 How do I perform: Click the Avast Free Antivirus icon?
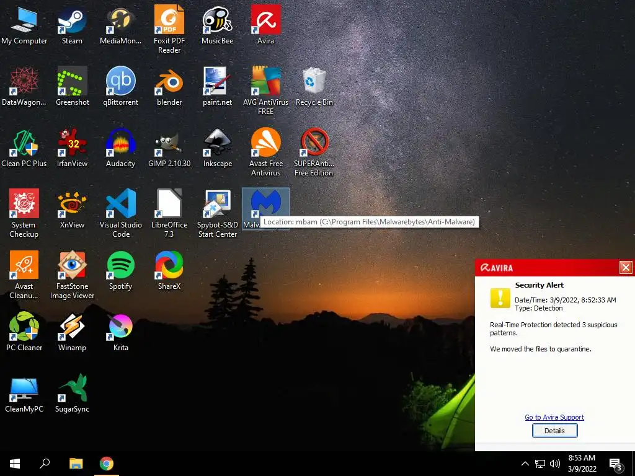(265, 152)
